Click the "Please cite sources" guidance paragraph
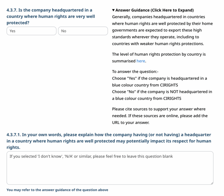 click(160, 116)
